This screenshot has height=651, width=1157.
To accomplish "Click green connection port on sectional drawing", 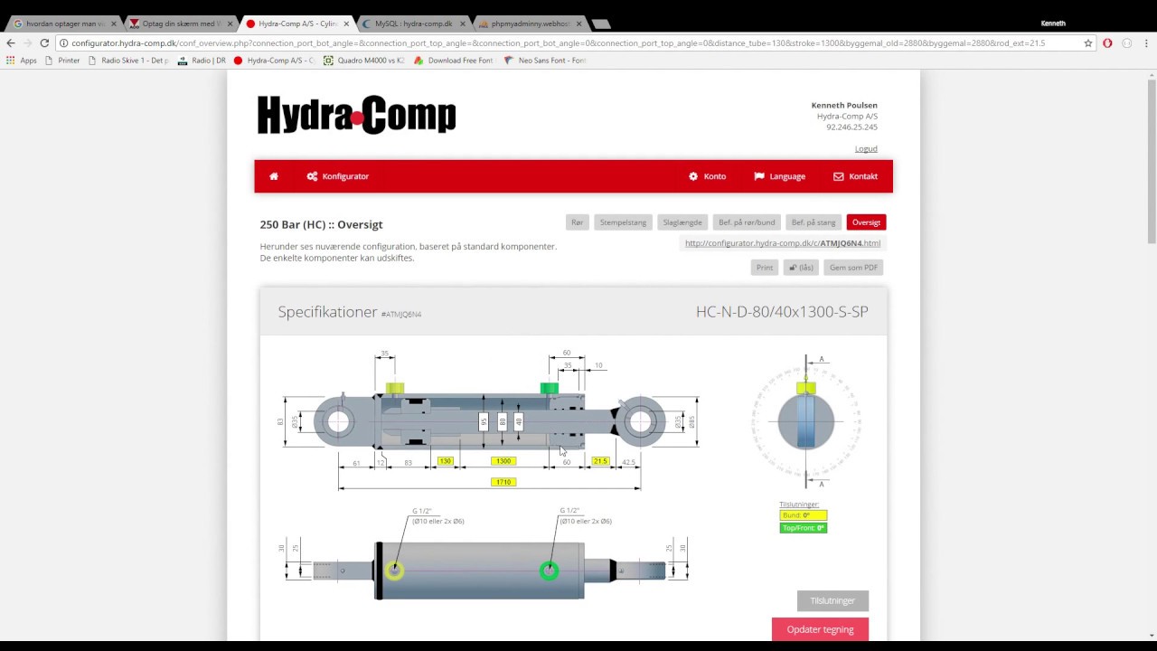I will (549, 389).
